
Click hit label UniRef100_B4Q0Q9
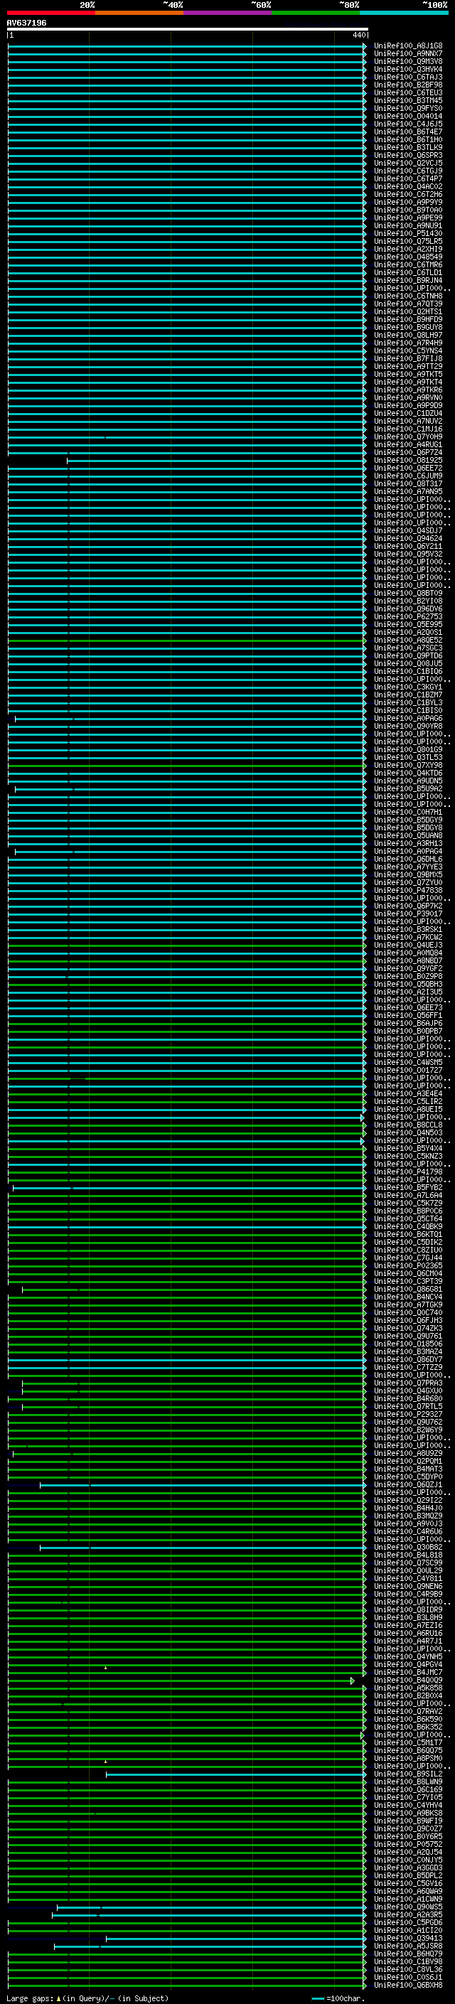point(408,1681)
